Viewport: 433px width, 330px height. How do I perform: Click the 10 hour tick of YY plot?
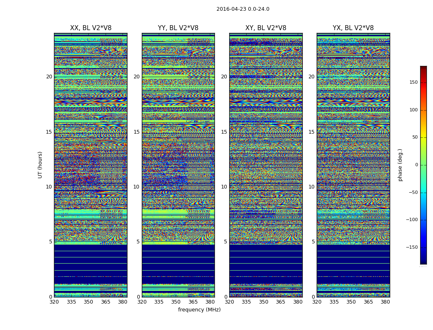[x=136, y=187]
